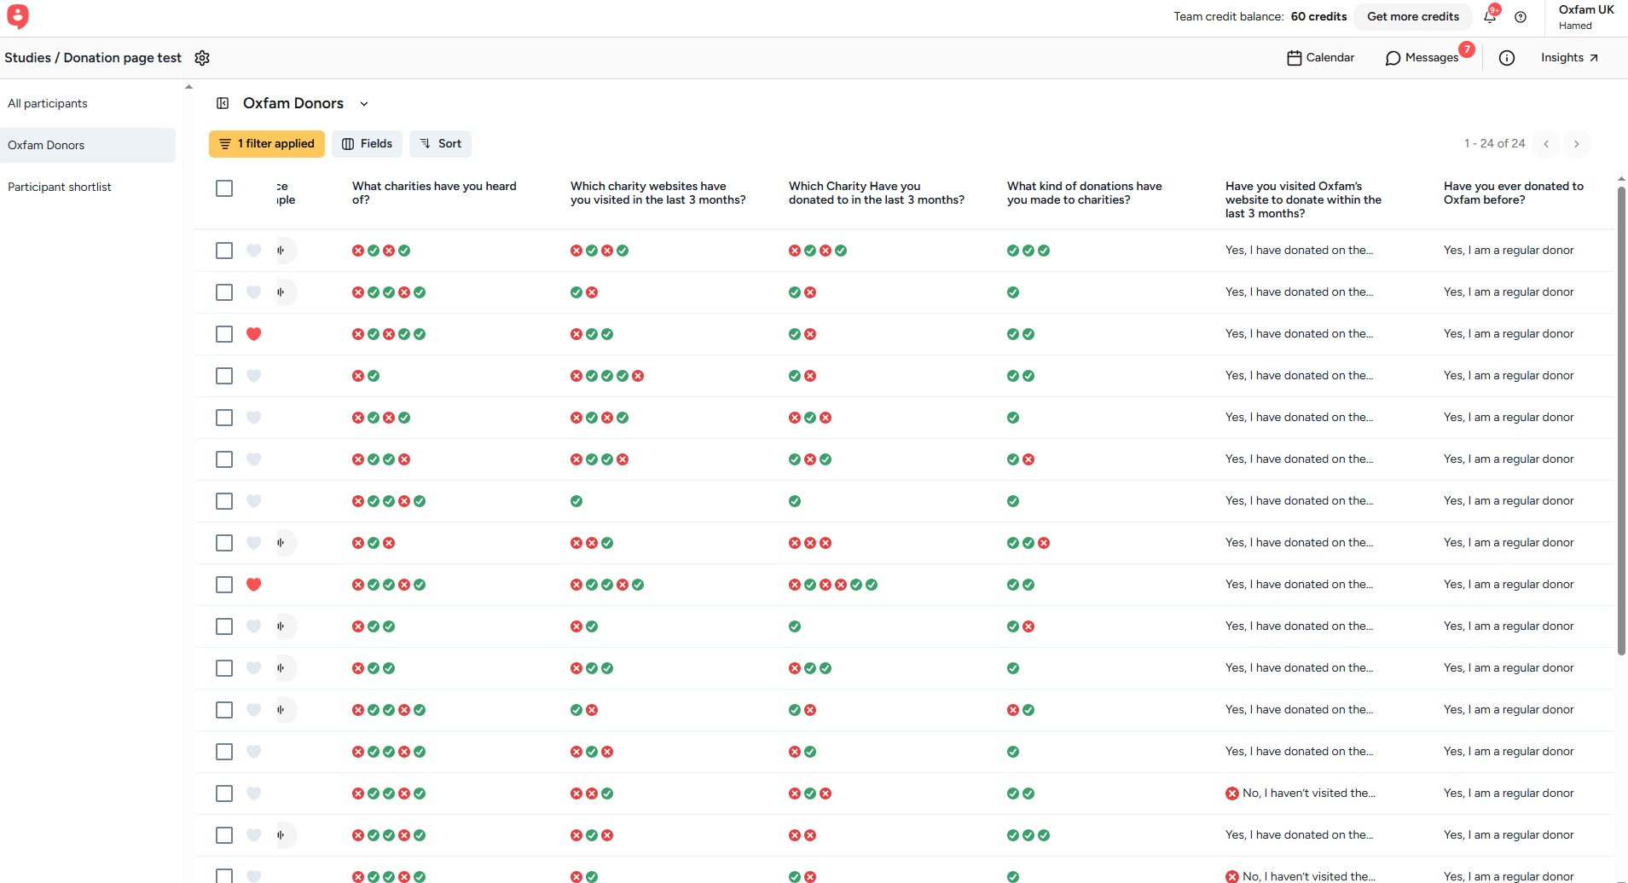Check the sixth row checkbox
This screenshot has width=1628, height=883.
click(x=224, y=459)
